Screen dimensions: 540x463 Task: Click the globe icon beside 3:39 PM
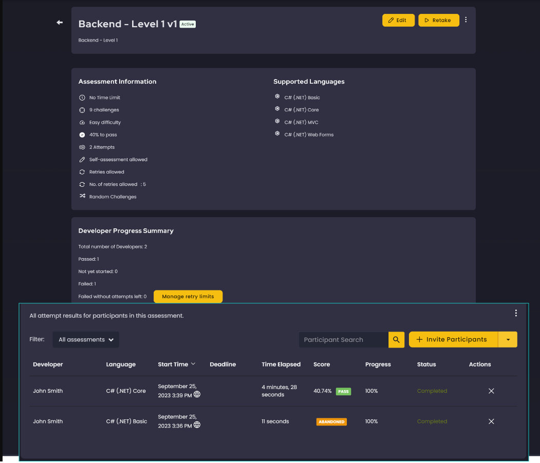pos(197,395)
